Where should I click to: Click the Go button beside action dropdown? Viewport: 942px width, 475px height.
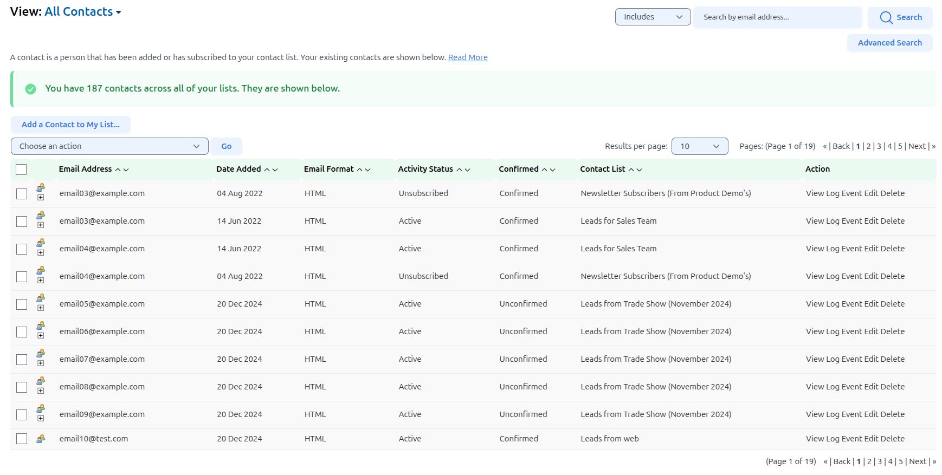tap(227, 146)
